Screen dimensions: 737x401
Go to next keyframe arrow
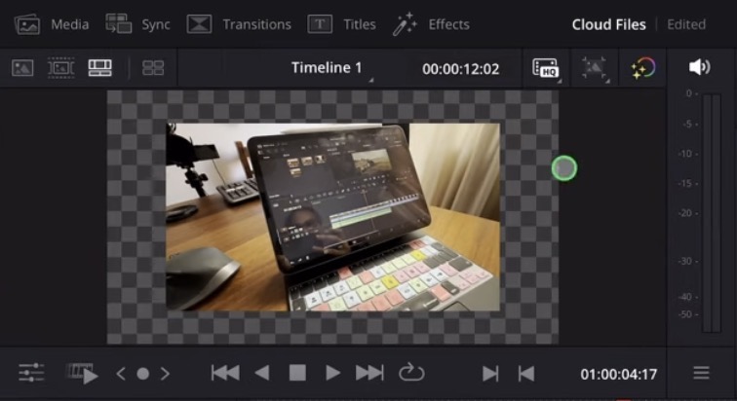click(x=165, y=374)
